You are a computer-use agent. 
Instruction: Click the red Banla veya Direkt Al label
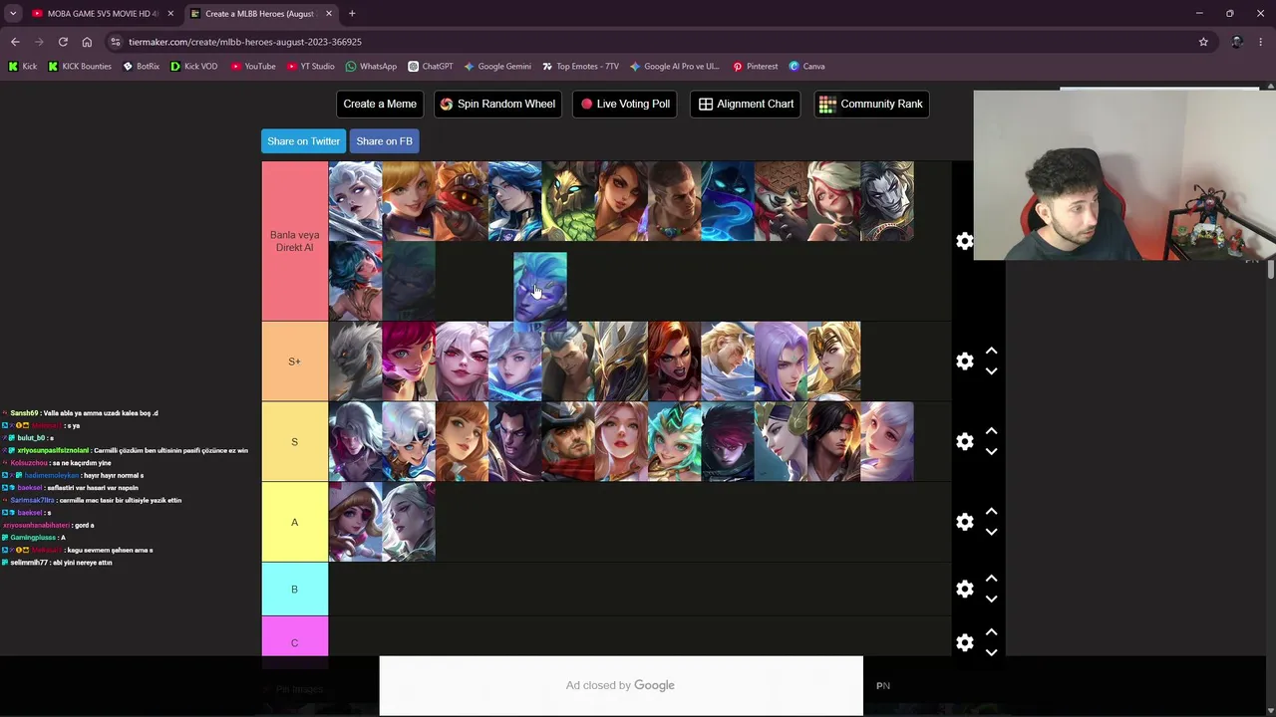pos(294,241)
